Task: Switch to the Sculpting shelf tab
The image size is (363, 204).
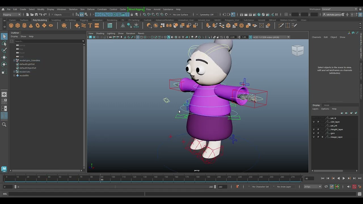Action: pos(56,20)
